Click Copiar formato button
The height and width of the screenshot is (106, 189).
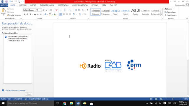click(x=14, y=15)
